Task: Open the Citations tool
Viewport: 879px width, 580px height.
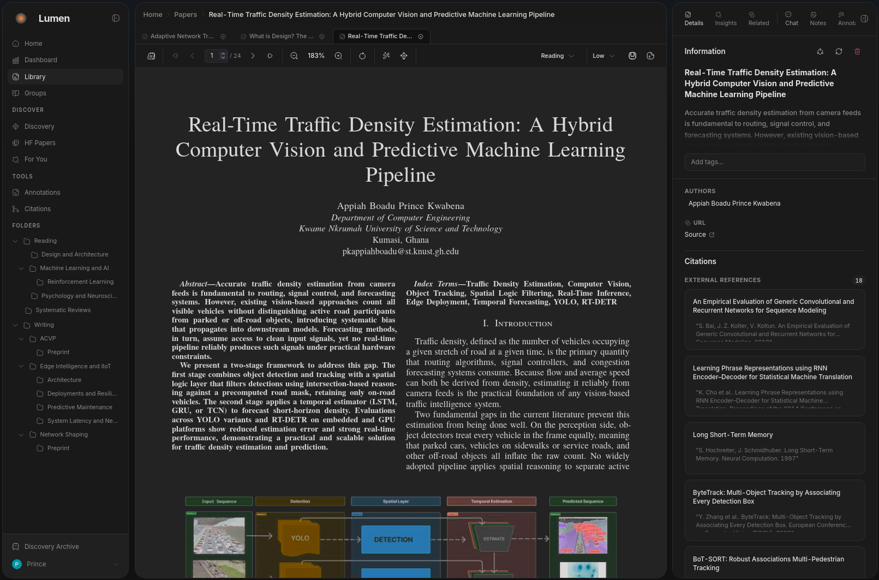Action: [65, 209]
